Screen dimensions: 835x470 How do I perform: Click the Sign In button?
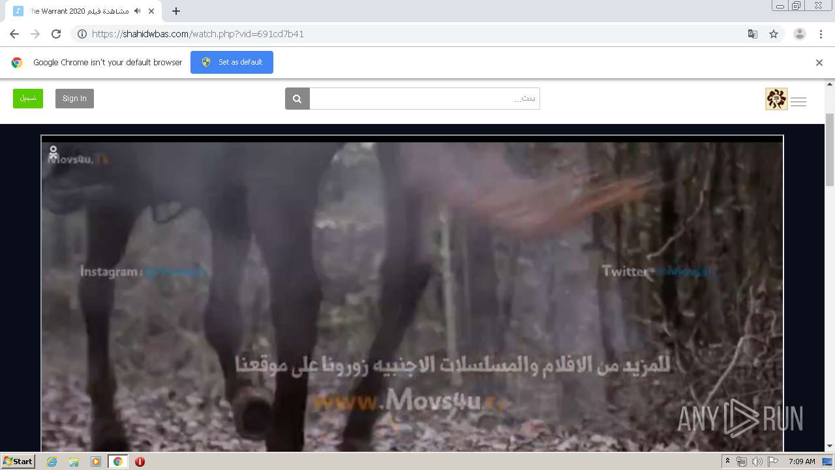(74, 99)
